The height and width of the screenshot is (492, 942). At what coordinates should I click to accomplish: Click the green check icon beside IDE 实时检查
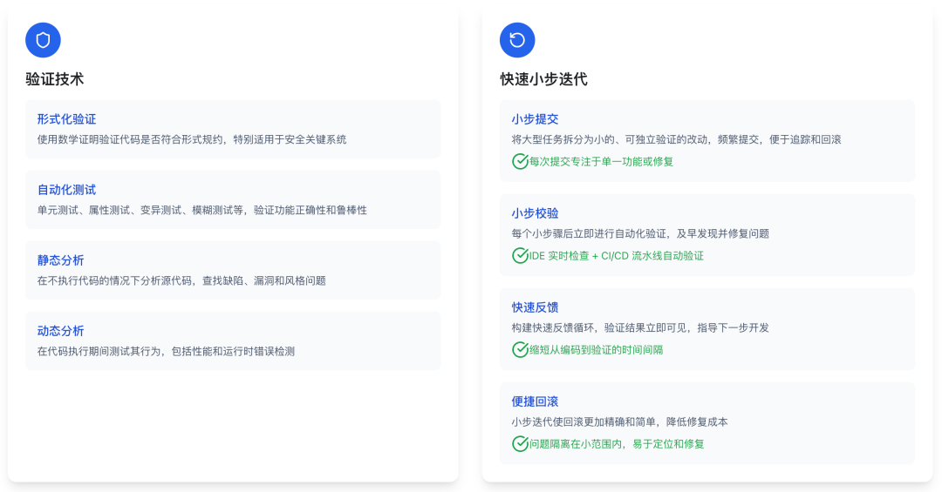[x=520, y=256]
